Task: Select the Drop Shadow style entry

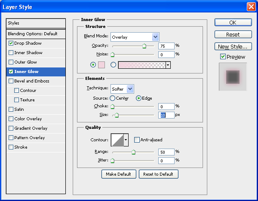Action: pyautogui.click(x=28, y=43)
